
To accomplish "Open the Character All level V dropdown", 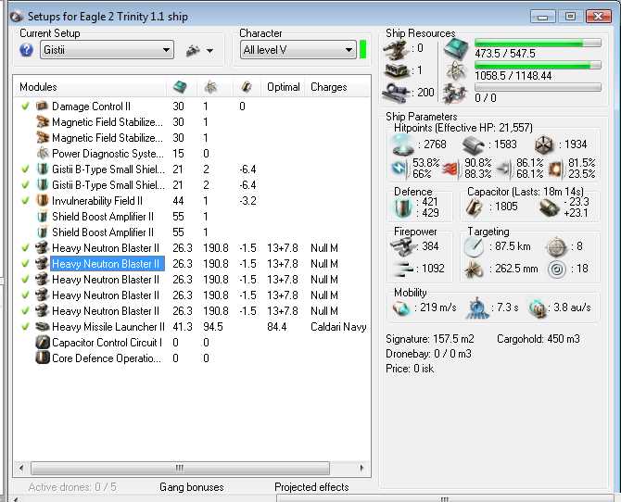I will 298,50.
